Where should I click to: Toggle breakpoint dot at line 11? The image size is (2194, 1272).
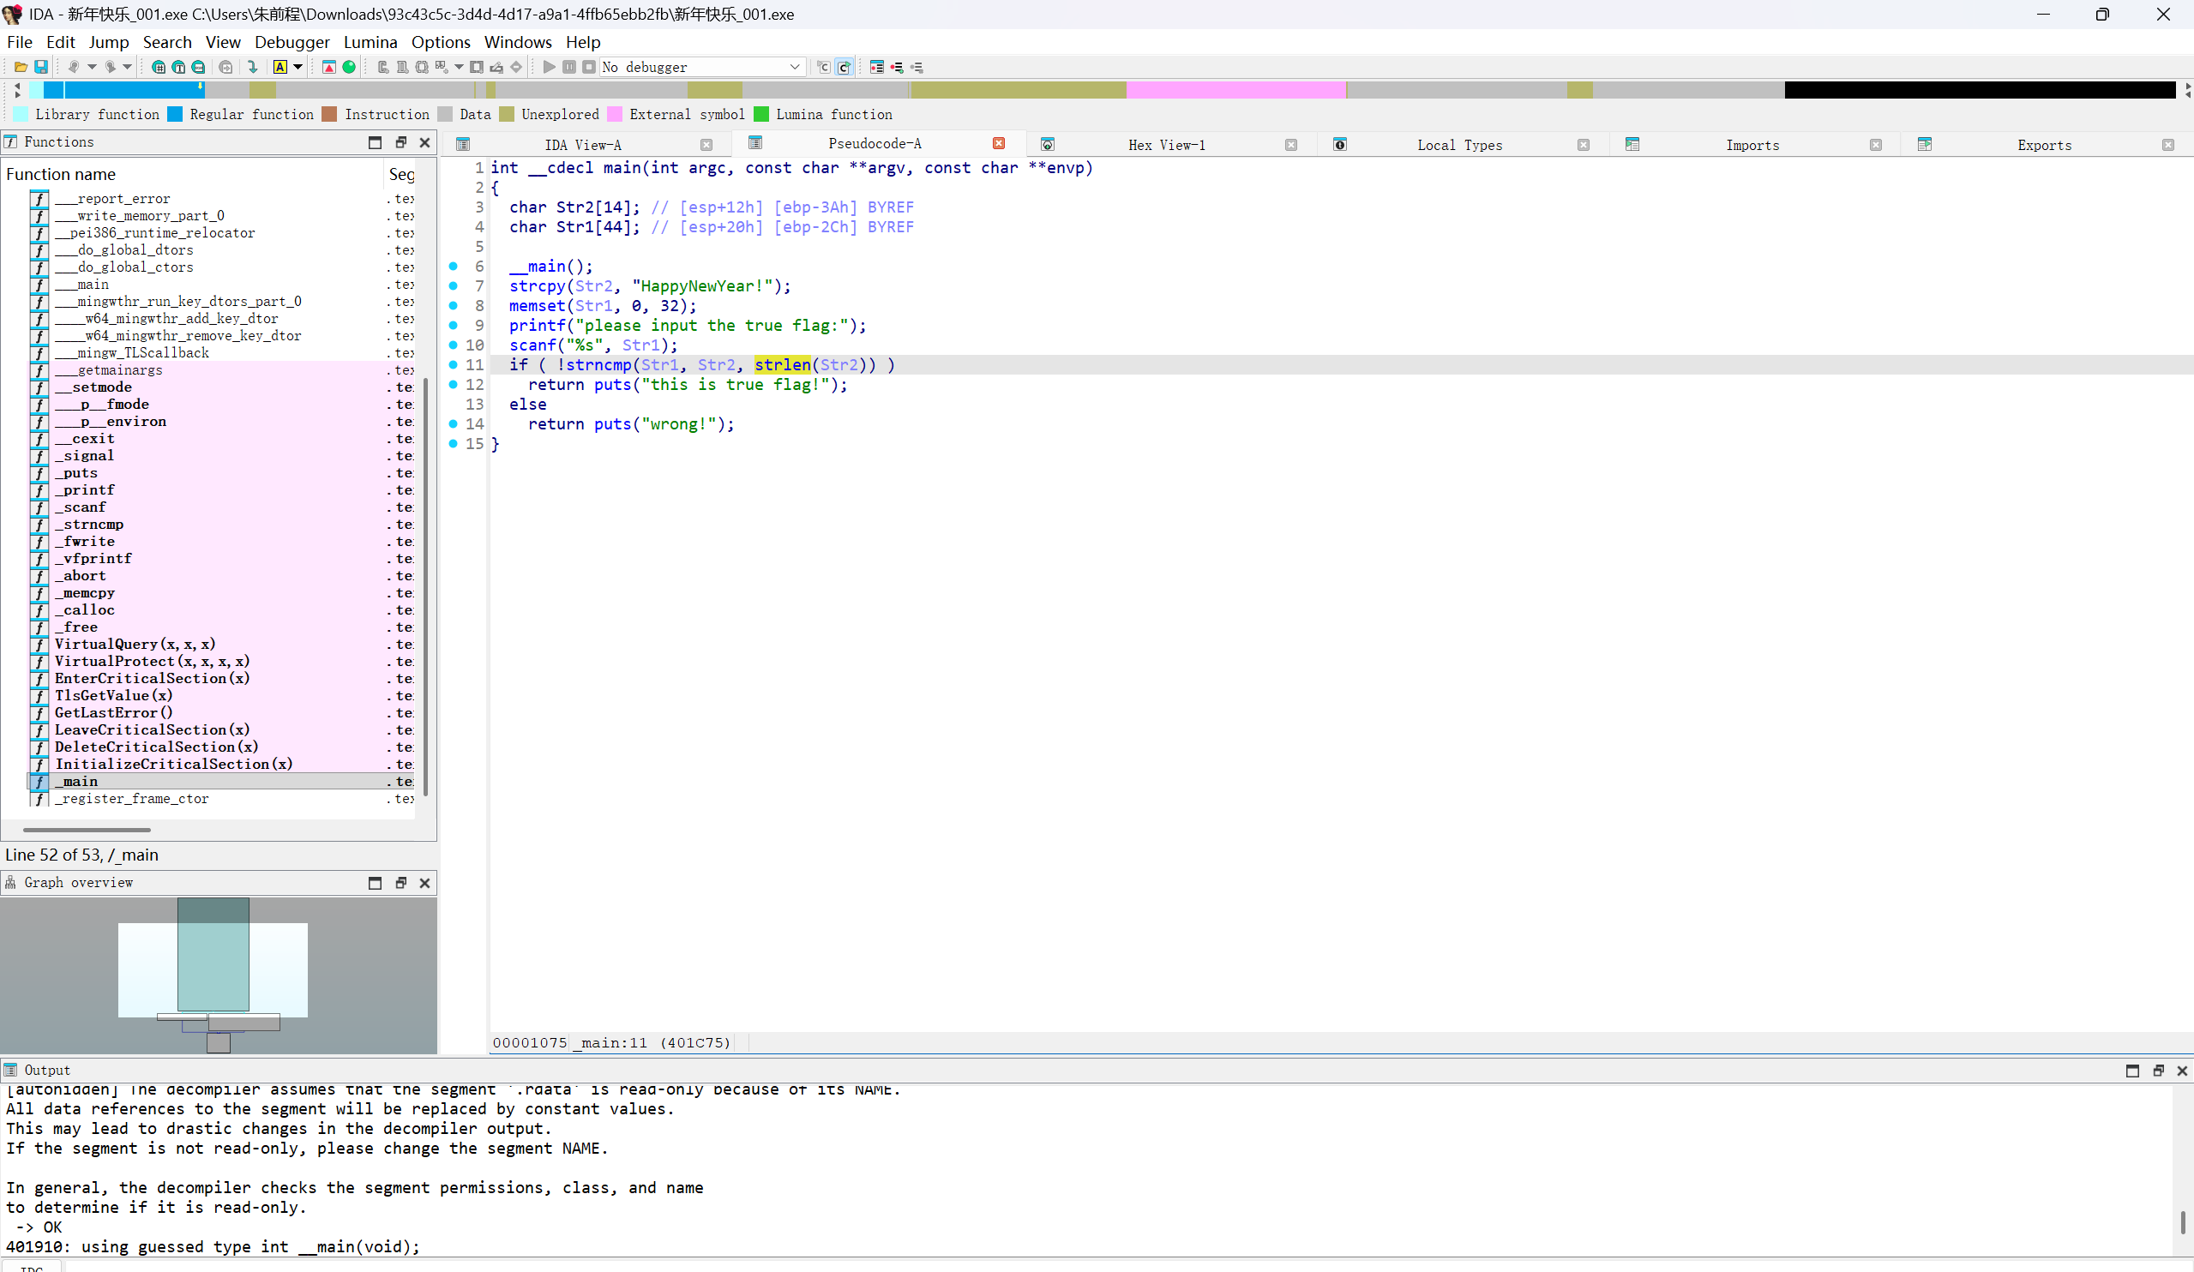(453, 365)
